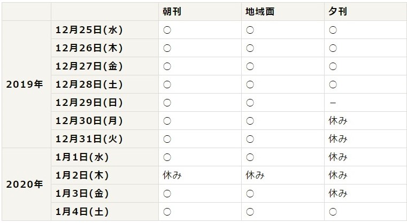Select the 2019年 year cell

click(24, 84)
